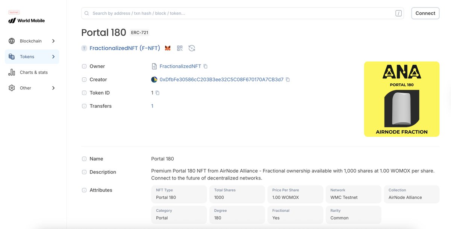Viewport: 451px width, 229px height.
Task: Click the Collection AirNode Alliance attribute
Action: (x=412, y=194)
